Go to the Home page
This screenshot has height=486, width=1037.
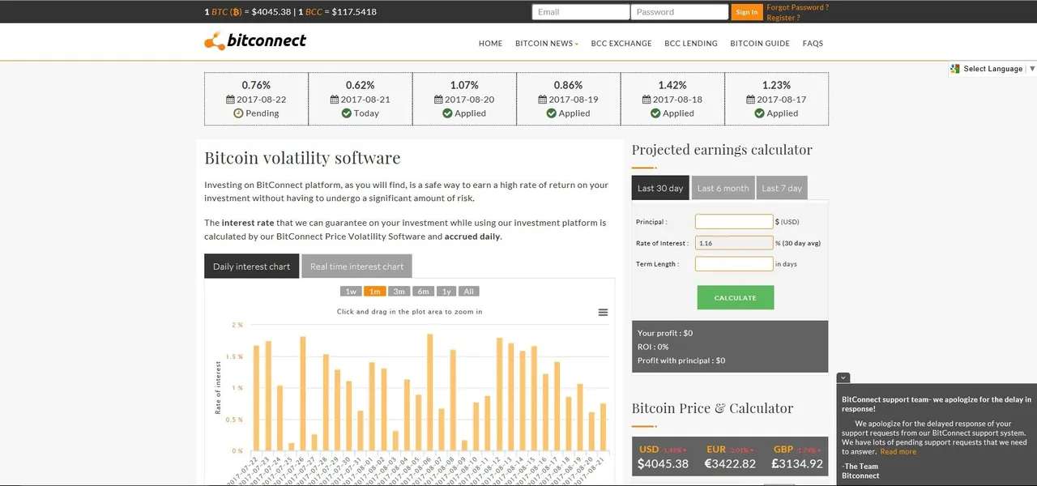(490, 44)
